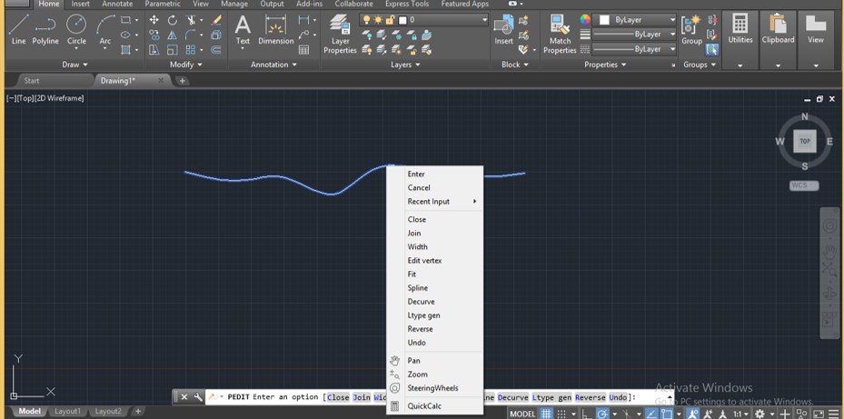This screenshot has width=844, height=419.
Task: Click the TOP face of the ViewCube
Action: pyautogui.click(x=805, y=141)
